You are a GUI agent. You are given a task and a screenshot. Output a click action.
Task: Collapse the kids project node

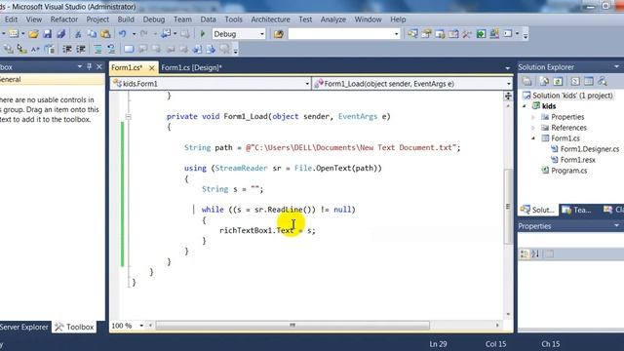525,106
